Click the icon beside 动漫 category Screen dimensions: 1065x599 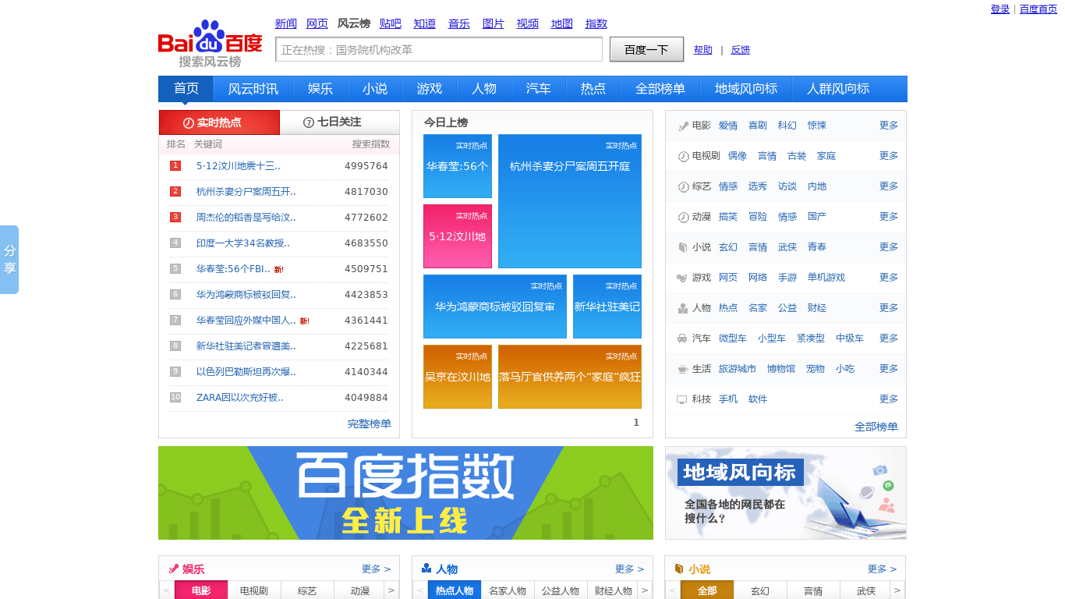point(683,217)
